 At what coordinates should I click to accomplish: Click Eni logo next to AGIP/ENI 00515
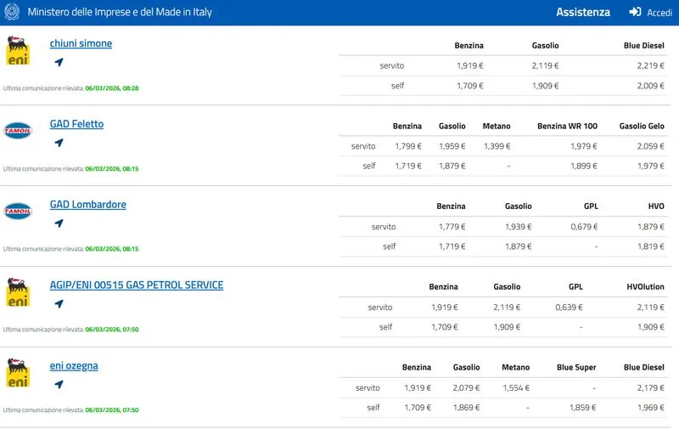pyautogui.click(x=18, y=292)
